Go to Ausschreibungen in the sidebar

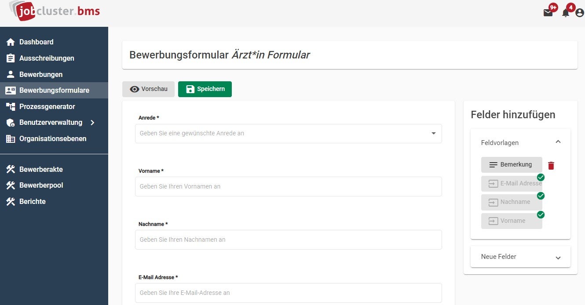click(x=46, y=58)
